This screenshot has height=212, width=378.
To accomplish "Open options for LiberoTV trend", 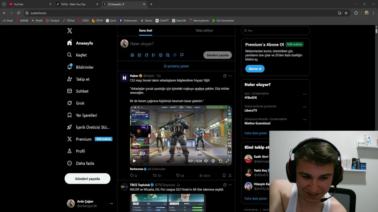I will (305, 107).
